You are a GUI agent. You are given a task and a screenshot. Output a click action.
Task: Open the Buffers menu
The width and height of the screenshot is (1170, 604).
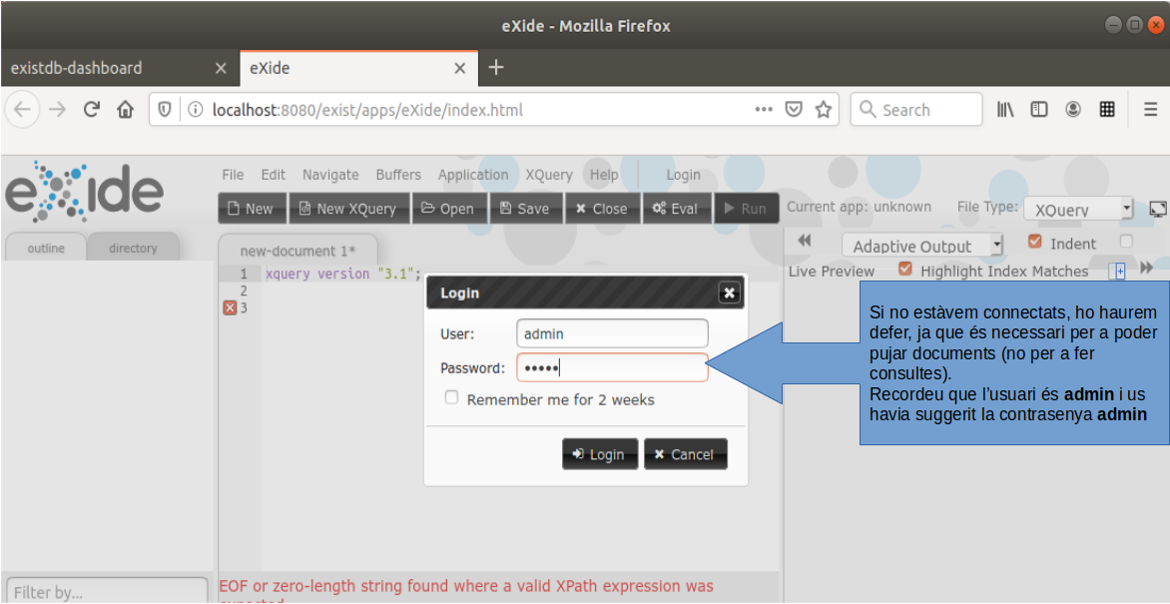point(398,175)
